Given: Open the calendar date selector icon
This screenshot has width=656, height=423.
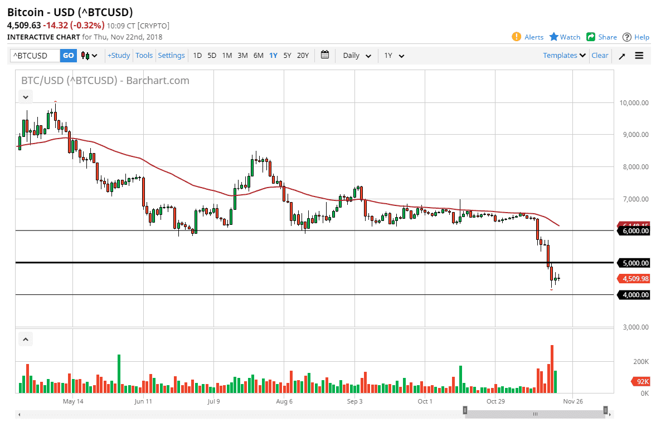Looking at the screenshot, I should (x=324, y=55).
